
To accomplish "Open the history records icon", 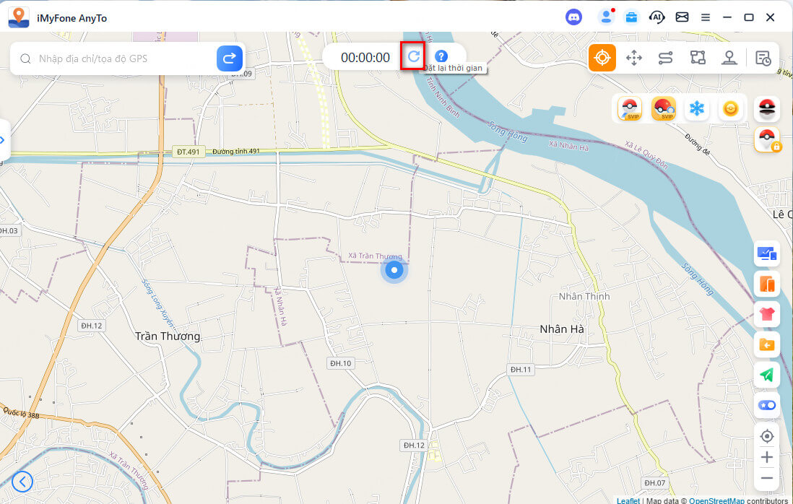I will pos(763,58).
